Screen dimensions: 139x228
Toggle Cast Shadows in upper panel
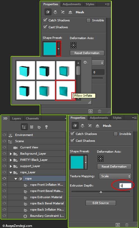coord(45,27)
